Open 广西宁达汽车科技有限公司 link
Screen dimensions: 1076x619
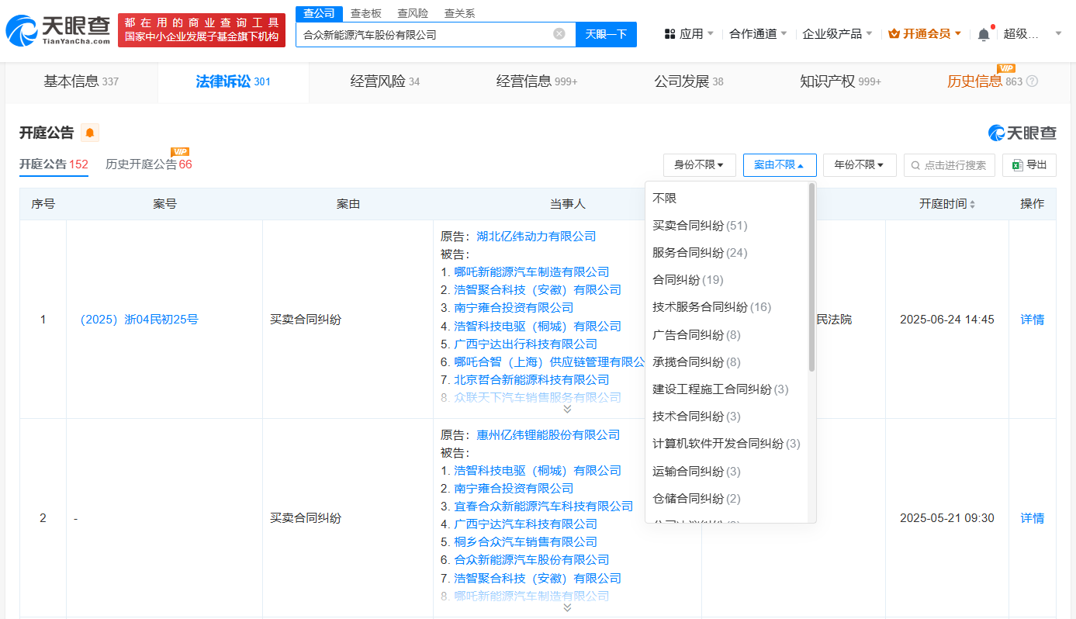coord(526,524)
